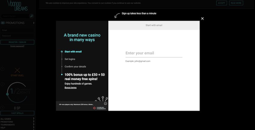Open the 'Forgot password?' link
Screen dimensions: 255x130
(x=17, y=46)
